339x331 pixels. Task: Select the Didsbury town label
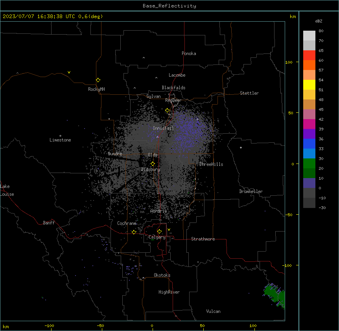click(151, 169)
